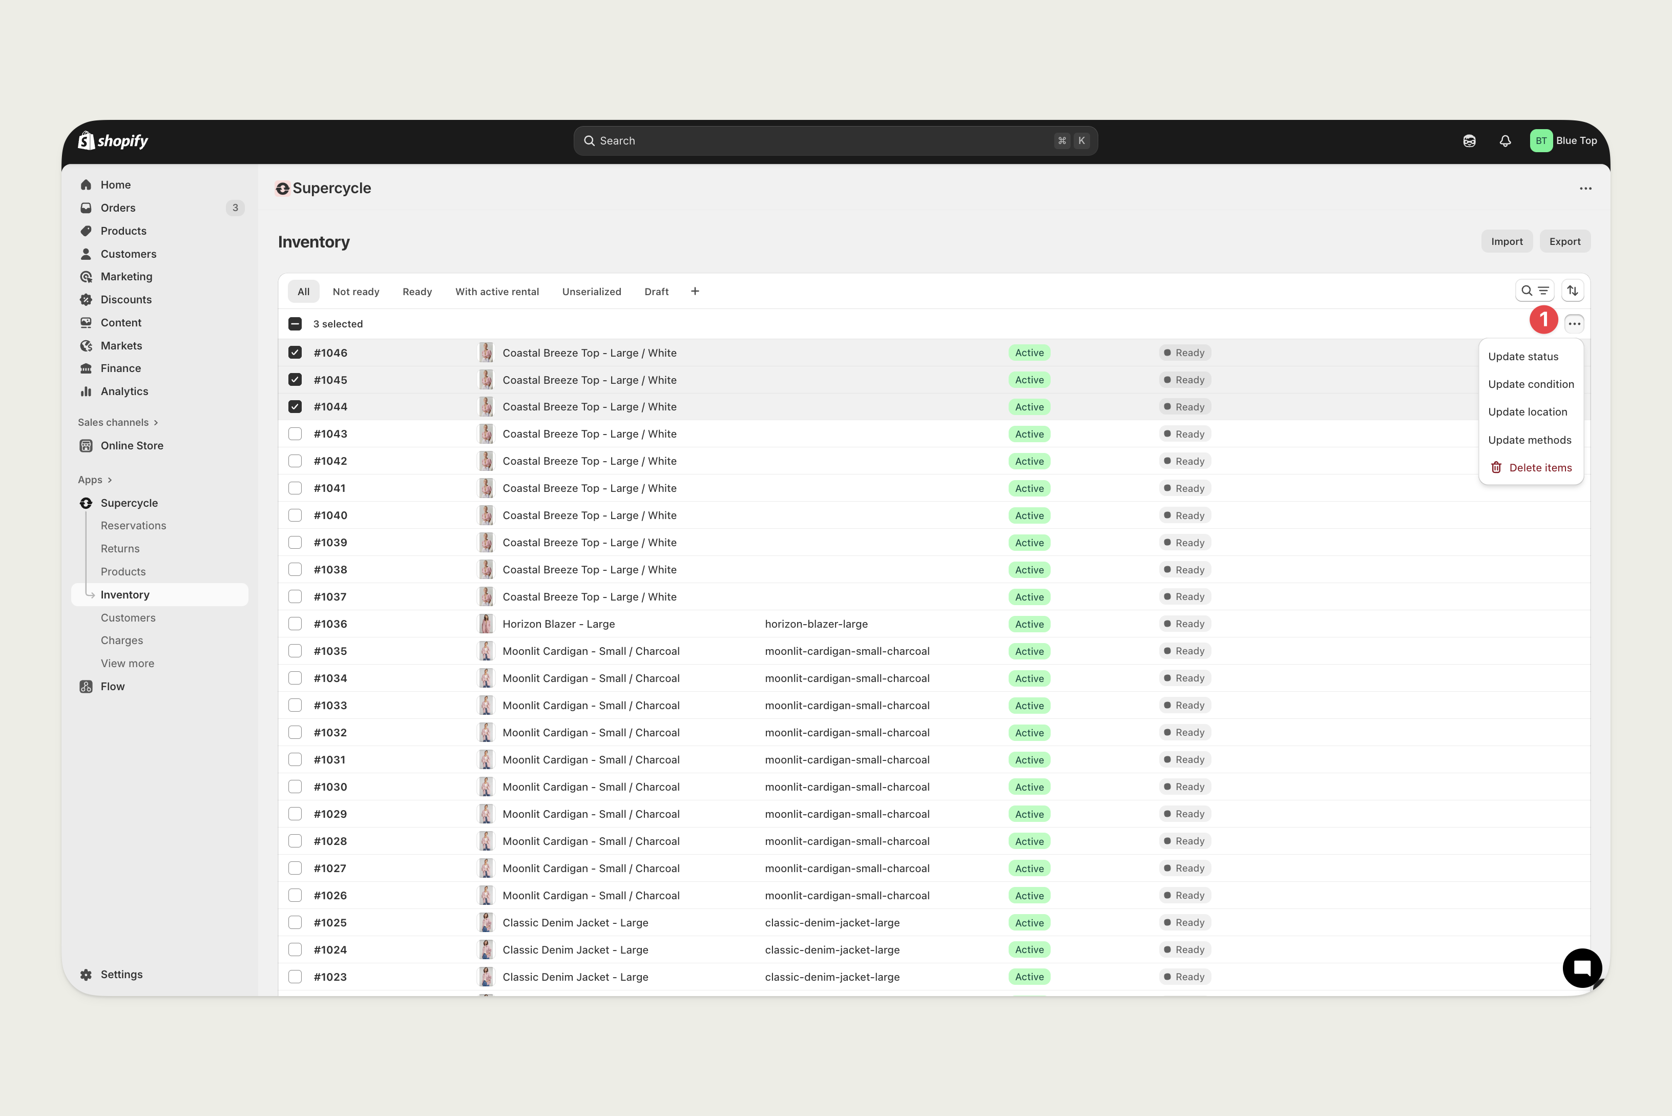The image size is (1672, 1116).
Task: Uncheck item #1046 checkbox
Action: pyautogui.click(x=295, y=353)
